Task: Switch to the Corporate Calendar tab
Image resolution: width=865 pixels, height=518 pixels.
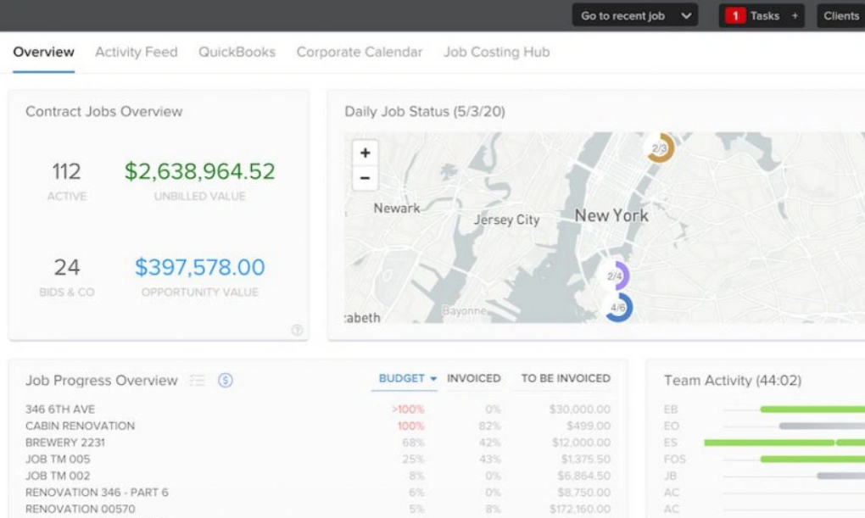Action: point(359,52)
